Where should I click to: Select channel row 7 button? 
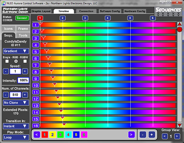pos(36,65)
